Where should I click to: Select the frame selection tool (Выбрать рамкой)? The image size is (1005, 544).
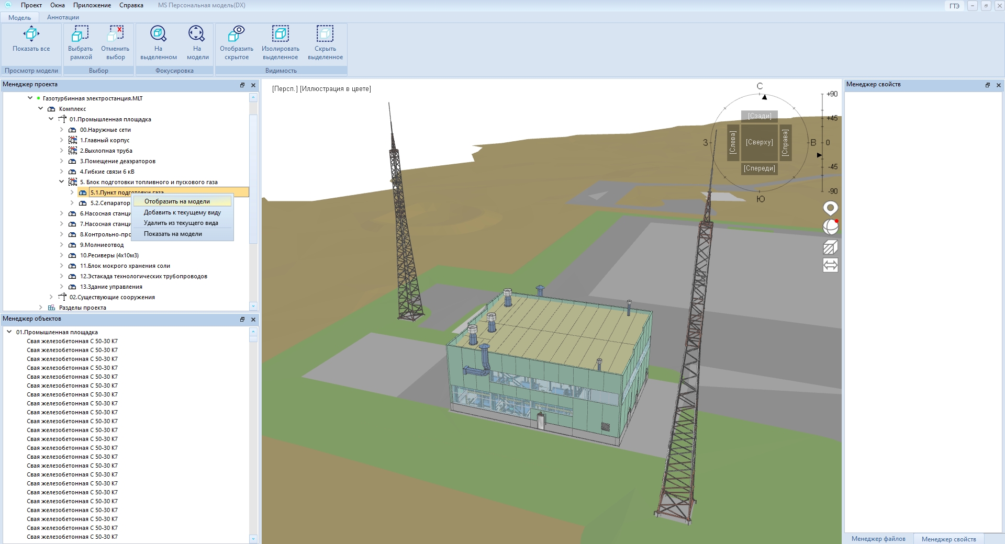[80, 35]
